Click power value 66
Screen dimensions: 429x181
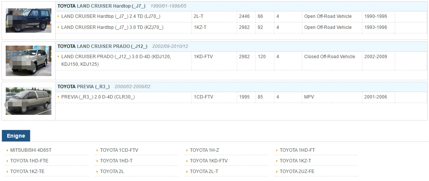click(260, 16)
